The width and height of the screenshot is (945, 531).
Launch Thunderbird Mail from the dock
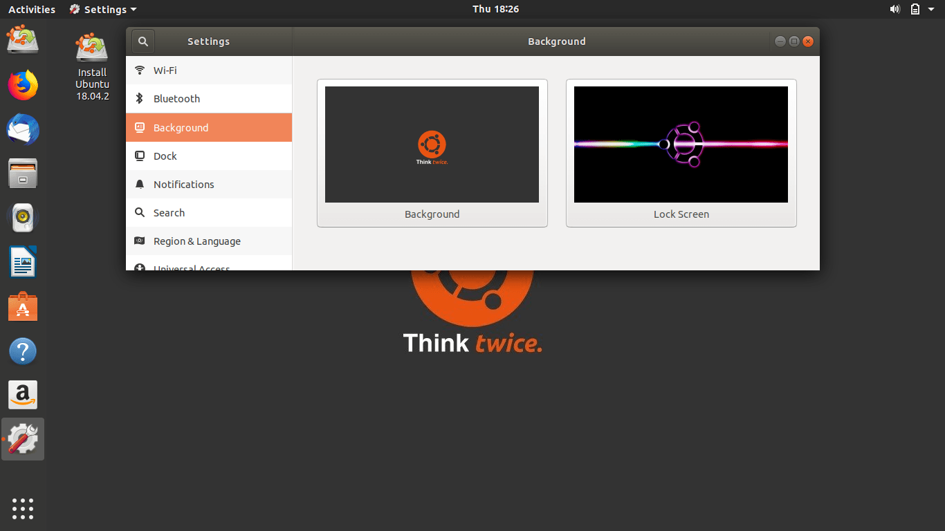point(23,129)
